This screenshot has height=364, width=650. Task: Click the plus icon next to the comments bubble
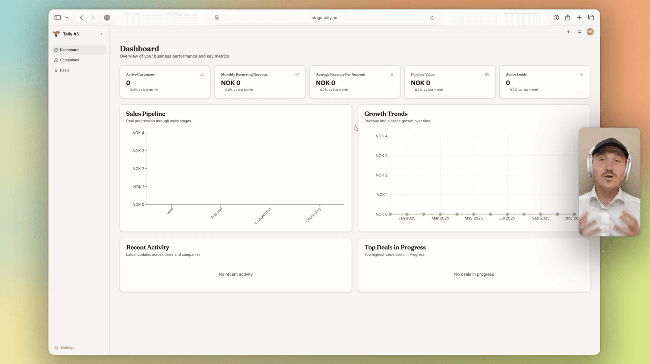click(568, 32)
